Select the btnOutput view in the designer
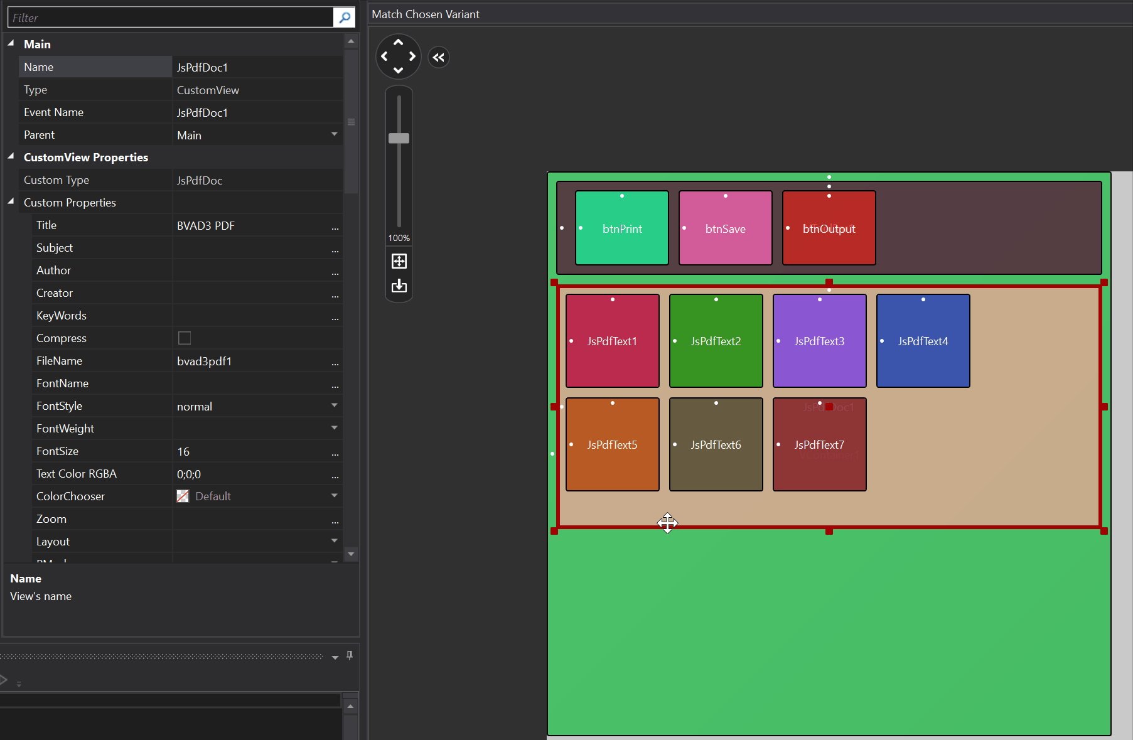The width and height of the screenshot is (1133, 740). (x=829, y=228)
